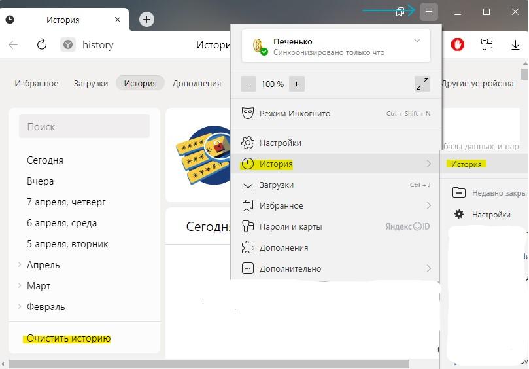This screenshot has width=529, height=369.
Task: Click the gear icon in history submenu
Action: [x=459, y=214]
